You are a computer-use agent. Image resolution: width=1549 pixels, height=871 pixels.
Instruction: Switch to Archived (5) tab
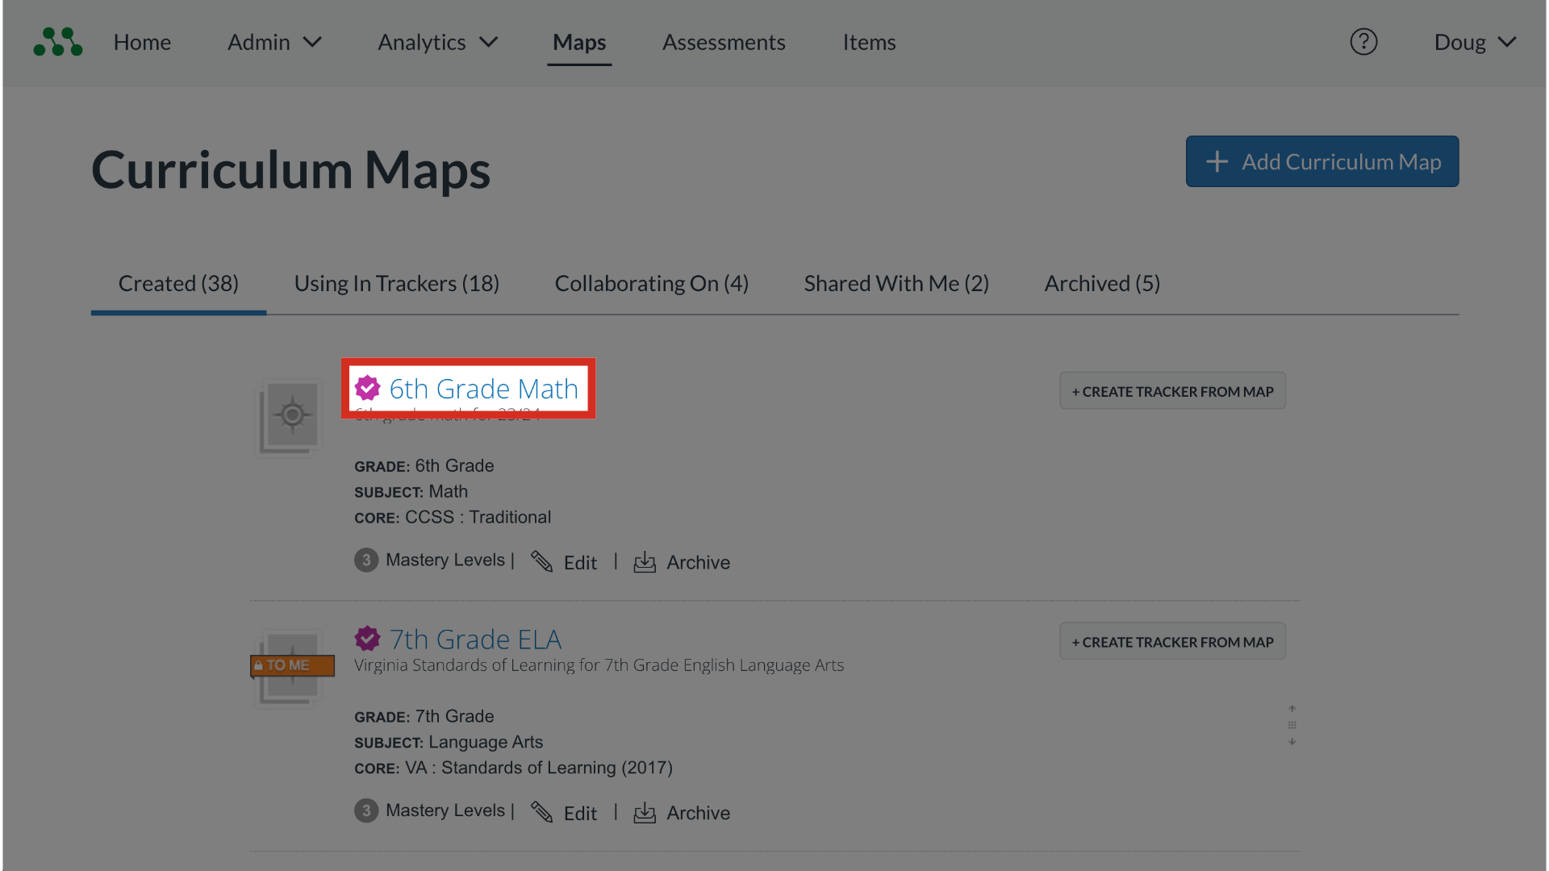[x=1102, y=284]
